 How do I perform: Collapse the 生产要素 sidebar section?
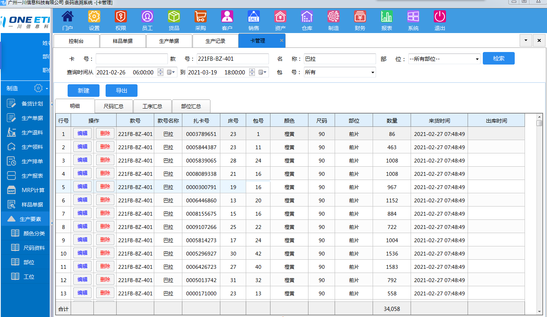tap(25, 219)
